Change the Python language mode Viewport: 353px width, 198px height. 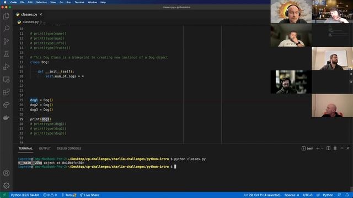(328, 195)
